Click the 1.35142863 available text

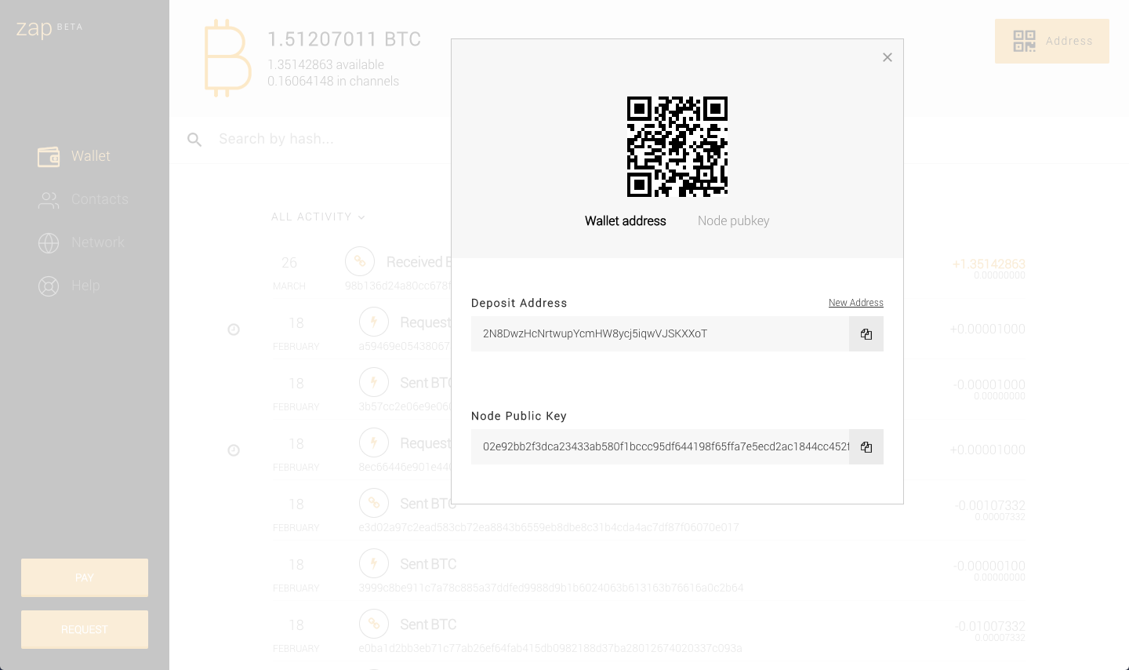click(x=325, y=64)
